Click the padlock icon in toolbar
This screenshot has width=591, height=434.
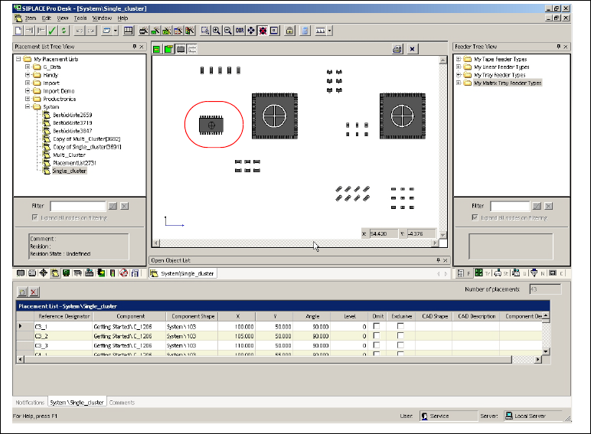click(x=289, y=31)
